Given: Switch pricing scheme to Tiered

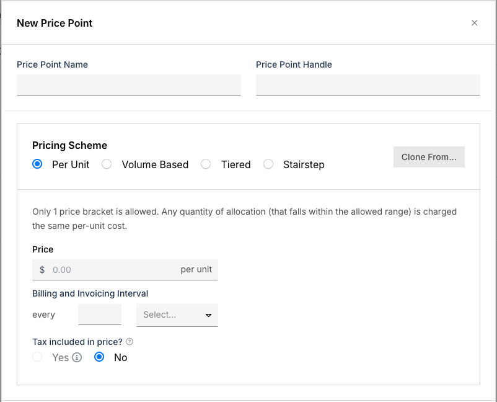Looking at the screenshot, I should (x=206, y=164).
